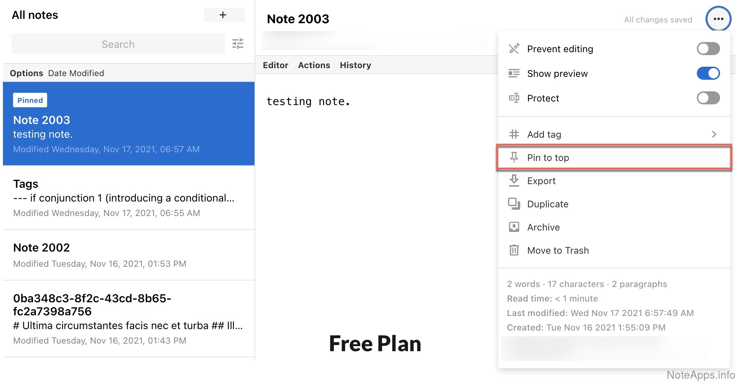Viewport: 736px width, 382px height.
Task: Click the pin icon beside Pin to top
Action: click(514, 157)
